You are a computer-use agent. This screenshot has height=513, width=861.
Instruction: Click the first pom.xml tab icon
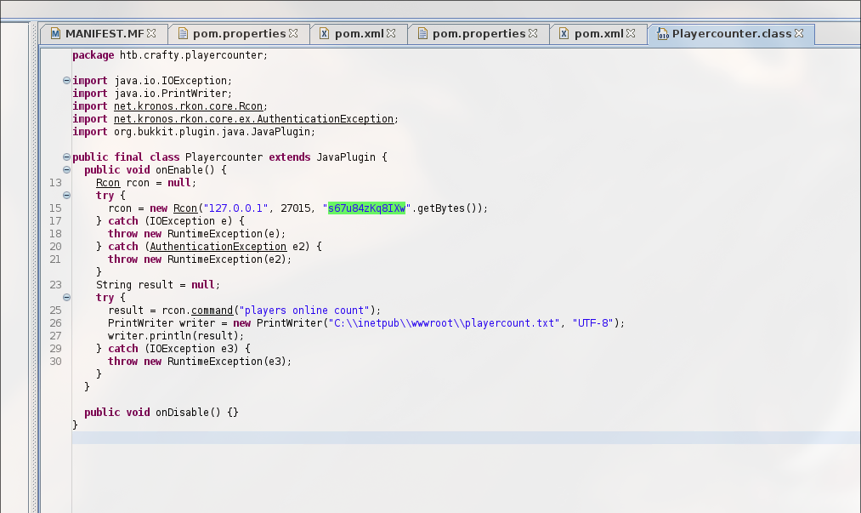(x=325, y=34)
